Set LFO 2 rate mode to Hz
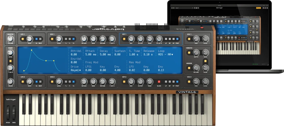 coord(36,82)
